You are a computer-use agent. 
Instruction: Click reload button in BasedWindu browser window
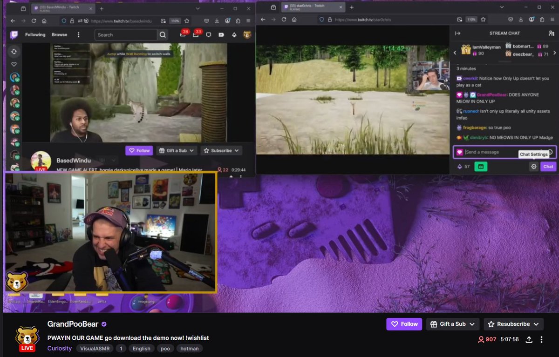tap(34, 21)
